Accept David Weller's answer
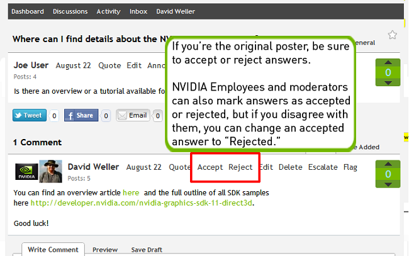409x256 pixels. 210,167
